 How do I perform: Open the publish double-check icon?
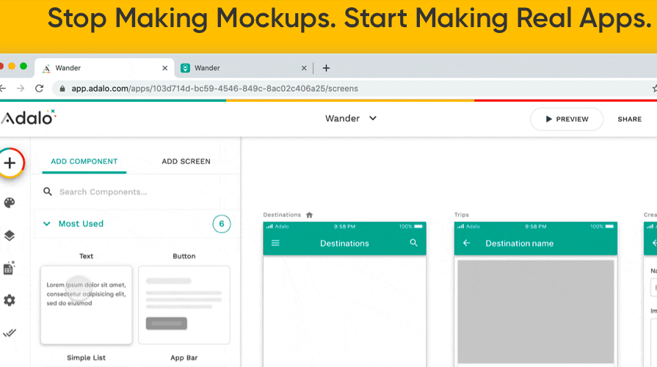click(10, 333)
